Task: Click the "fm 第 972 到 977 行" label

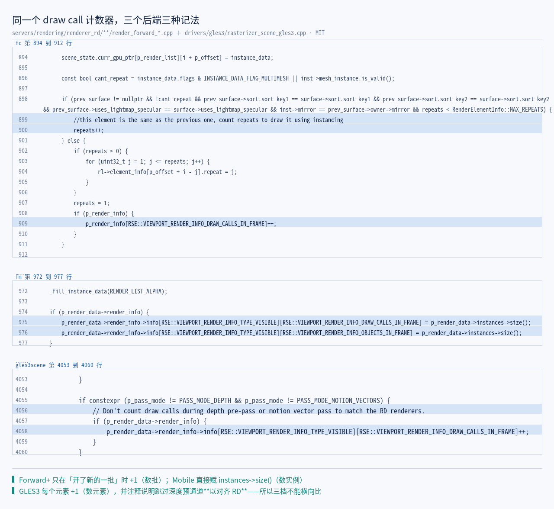Action: [x=44, y=277]
